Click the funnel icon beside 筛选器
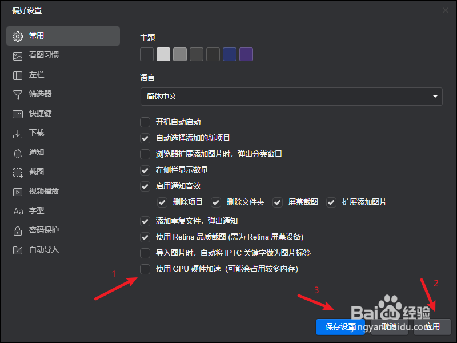 (x=18, y=95)
